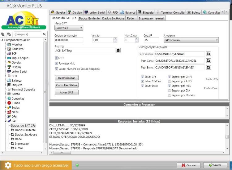The width and height of the screenshot is (232, 170).
Task: Browse folder for Path Envio
Action: tap(208, 67)
